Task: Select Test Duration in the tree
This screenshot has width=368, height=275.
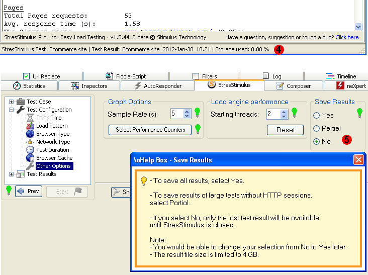Action: click(x=53, y=150)
